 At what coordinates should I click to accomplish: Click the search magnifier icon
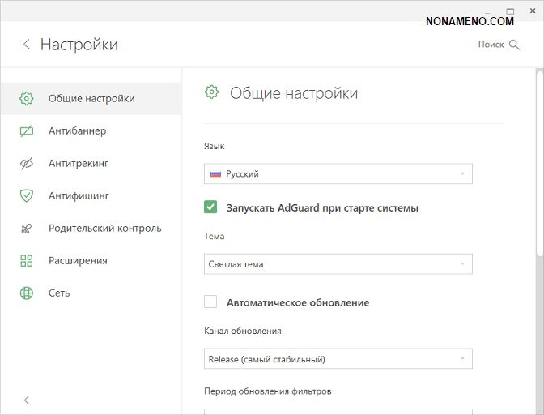[x=514, y=45]
